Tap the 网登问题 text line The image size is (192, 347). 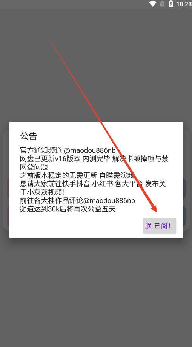(x=34, y=167)
